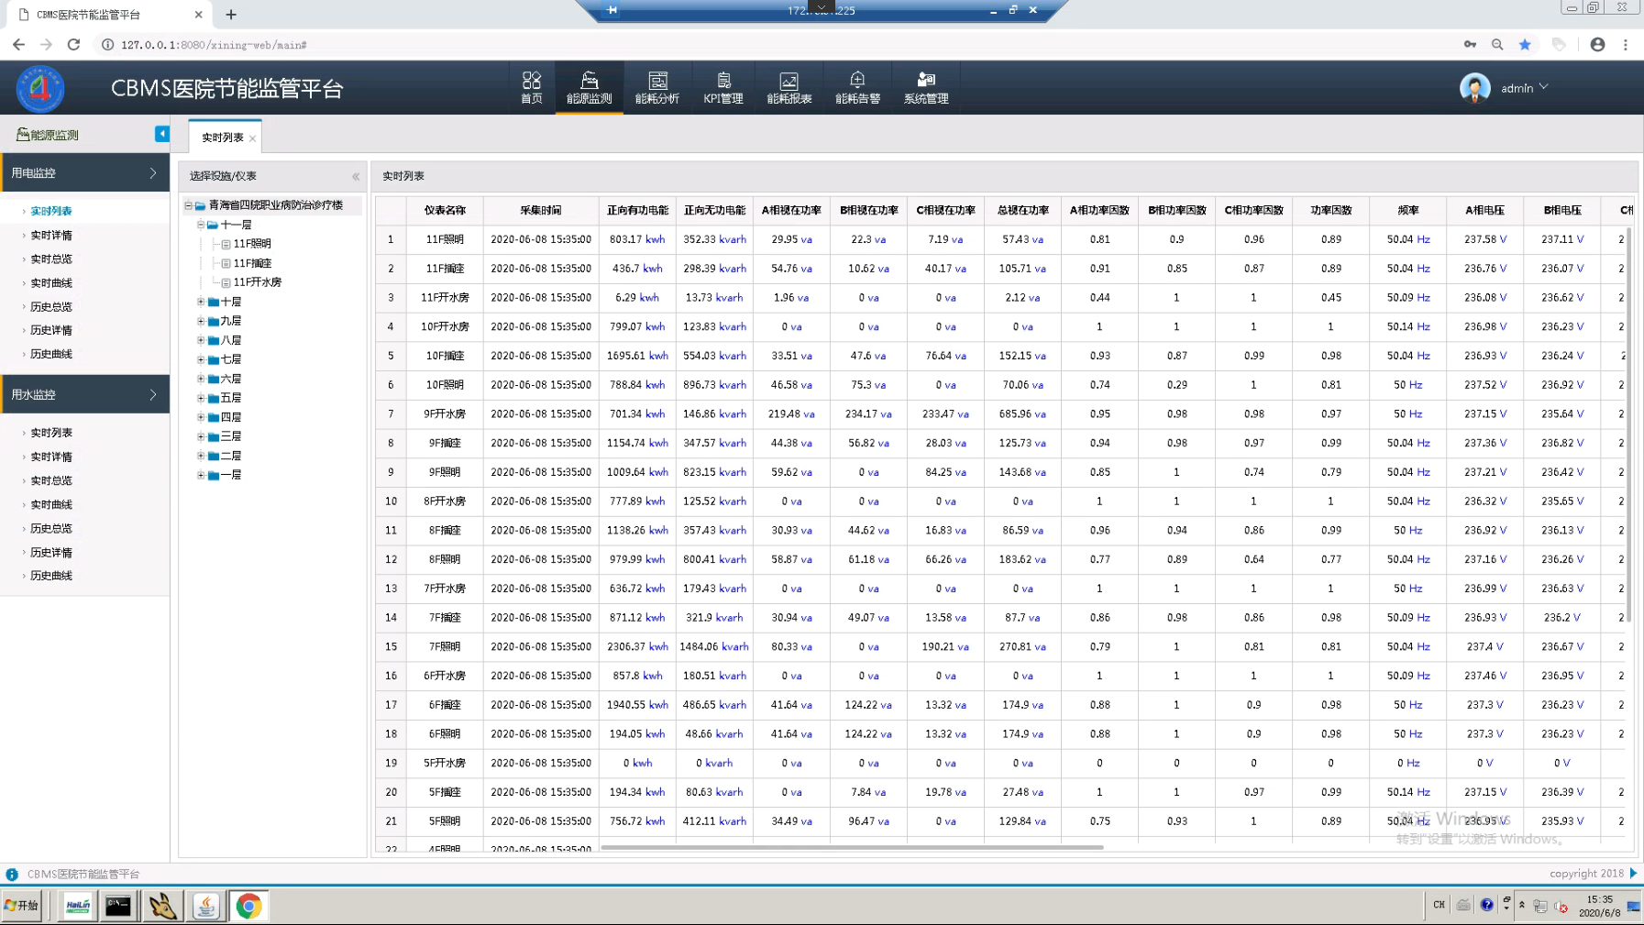Viewport: 1644px width, 925px height.
Task: Open HaiLin app on taskbar
Action: coord(78,906)
